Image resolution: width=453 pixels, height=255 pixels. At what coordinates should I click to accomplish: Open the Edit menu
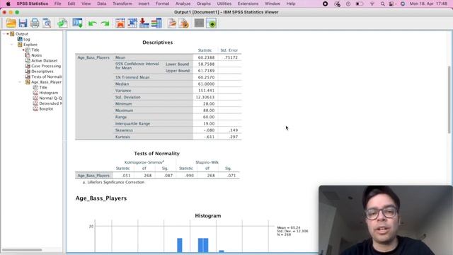pyautogui.click(x=71, y=4)
